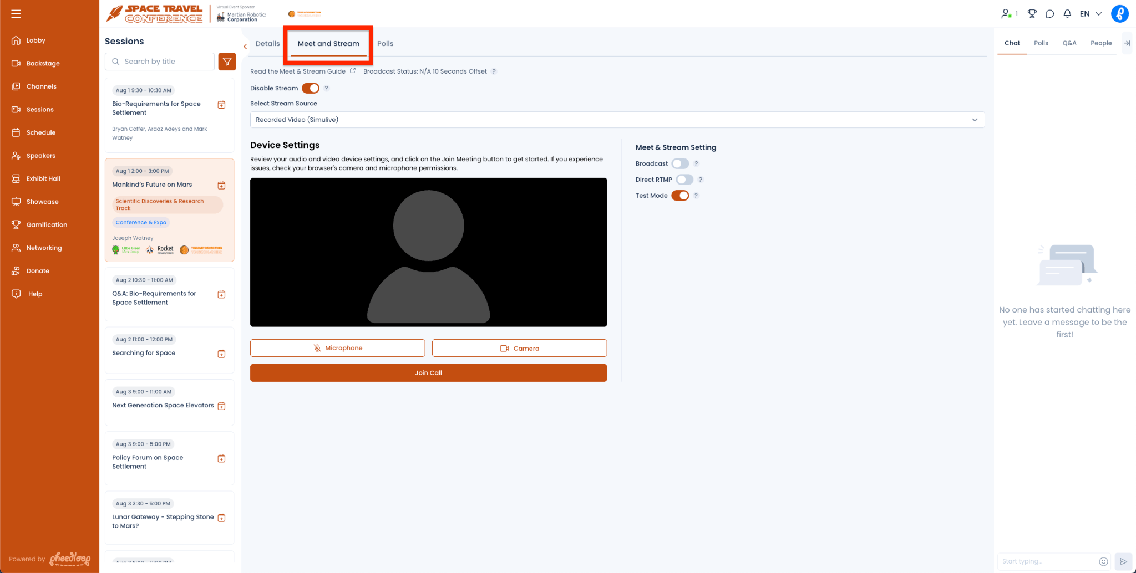Switch to the Details tab

click(x=267, y=44)
